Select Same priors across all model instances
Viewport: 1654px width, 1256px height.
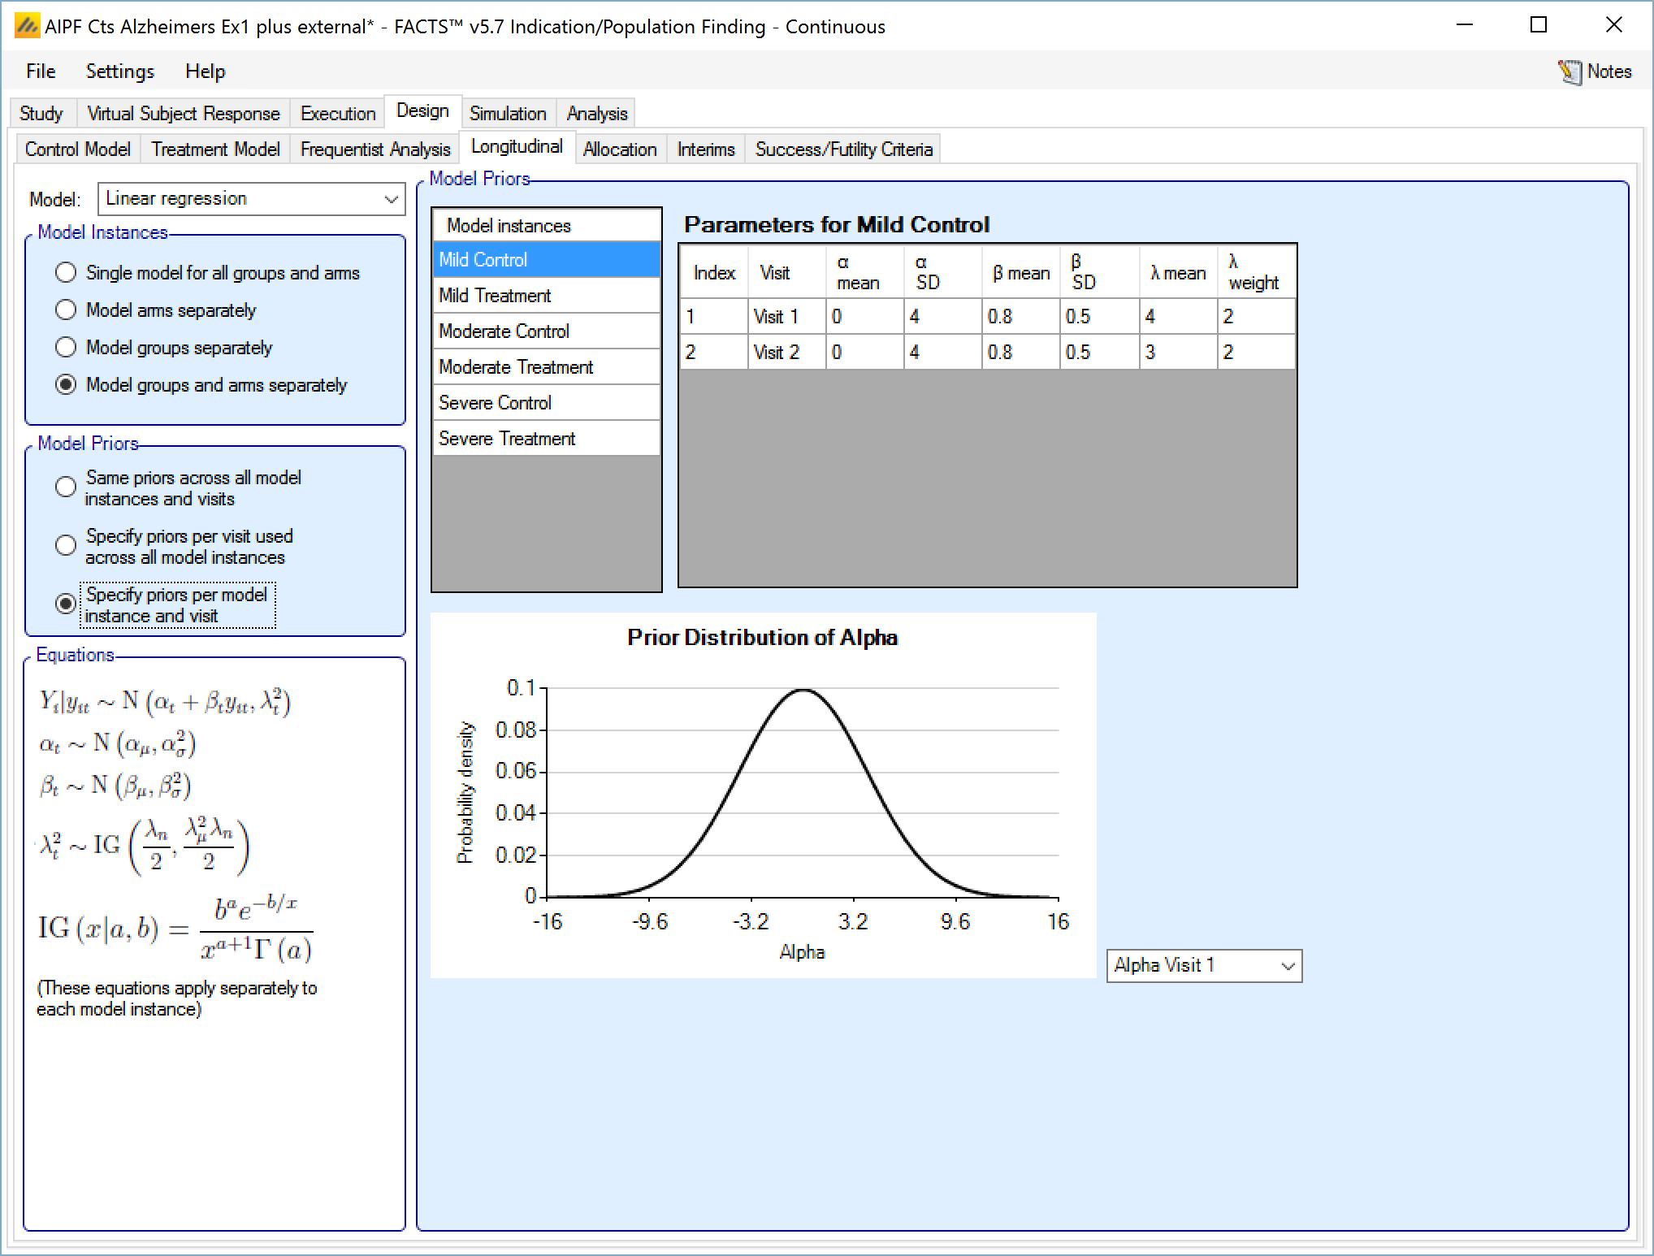click(x=66, y=487)
